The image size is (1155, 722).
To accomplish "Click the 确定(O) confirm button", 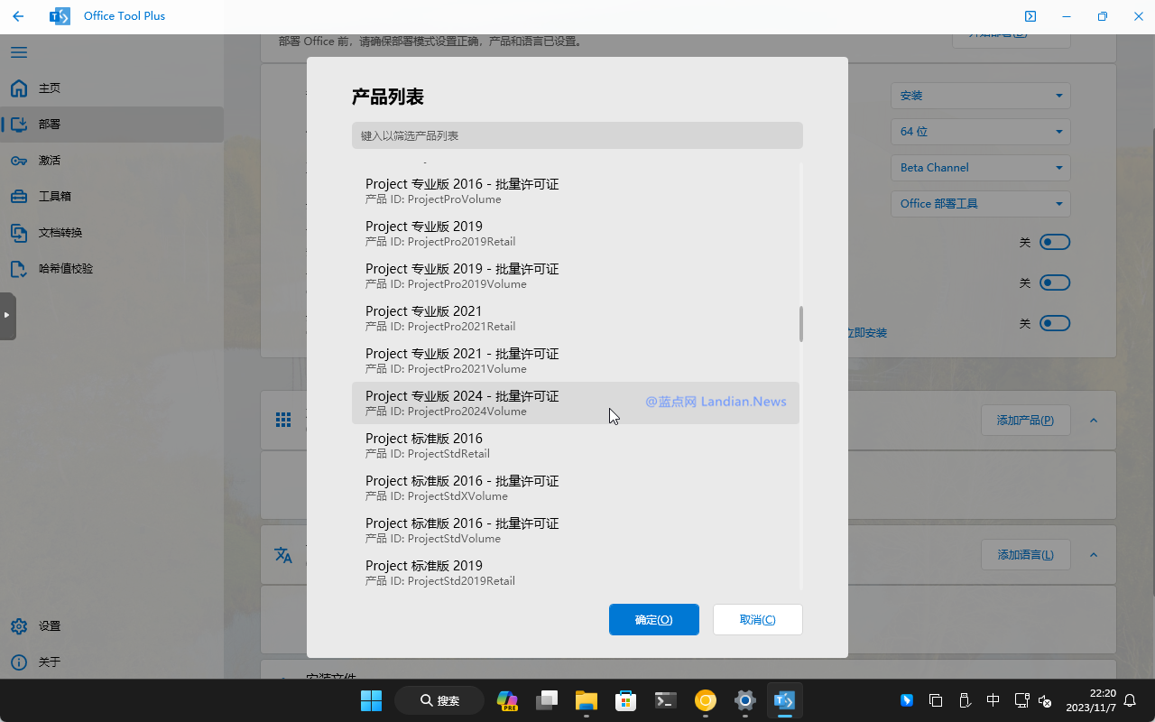I will point(653,620).
